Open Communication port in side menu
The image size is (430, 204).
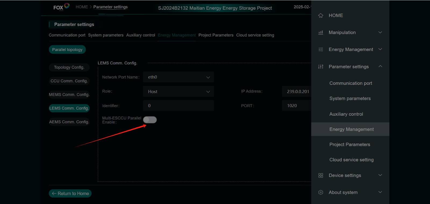pos(351,83)
